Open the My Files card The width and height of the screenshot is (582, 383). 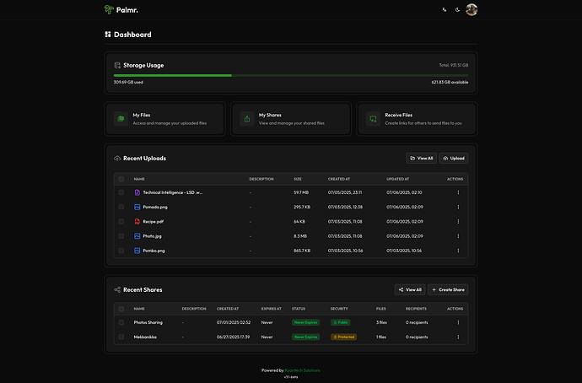[x=164, y=119]
